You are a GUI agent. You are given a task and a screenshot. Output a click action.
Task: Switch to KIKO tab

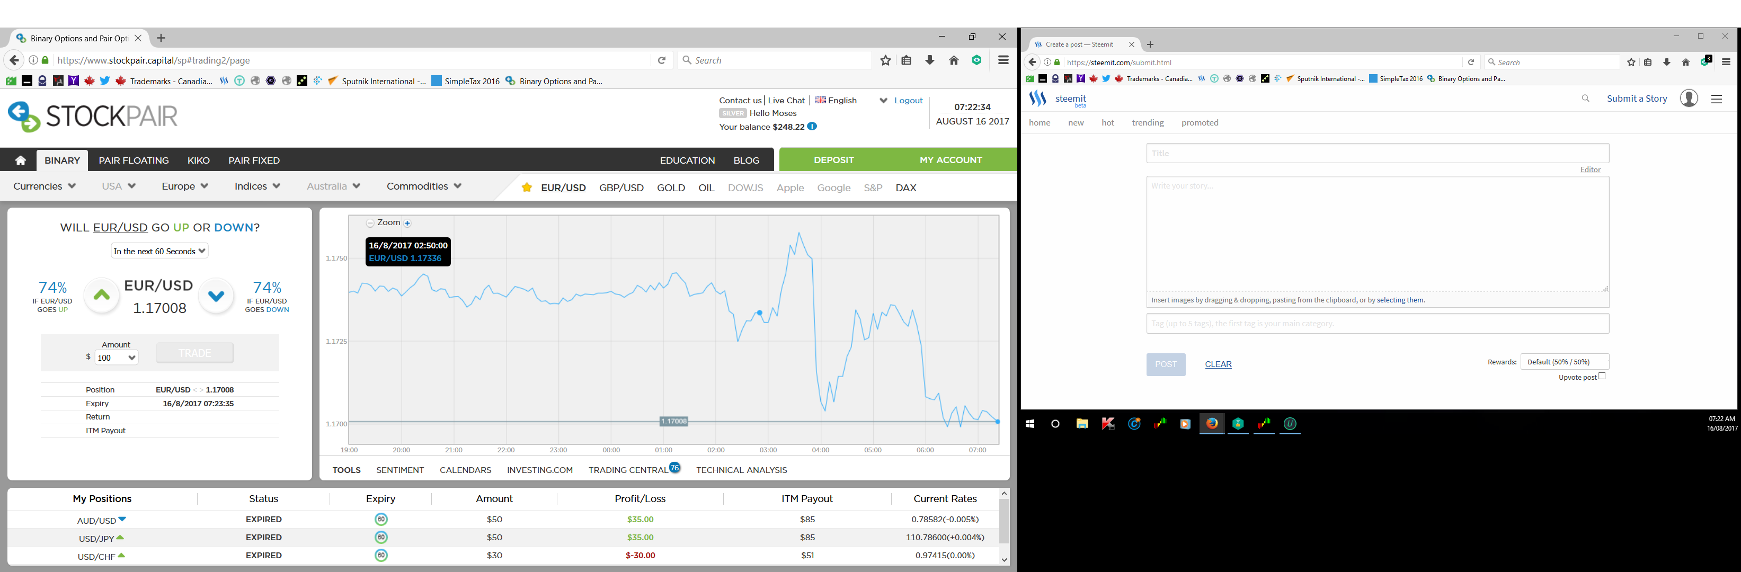(x=199, y=160)
